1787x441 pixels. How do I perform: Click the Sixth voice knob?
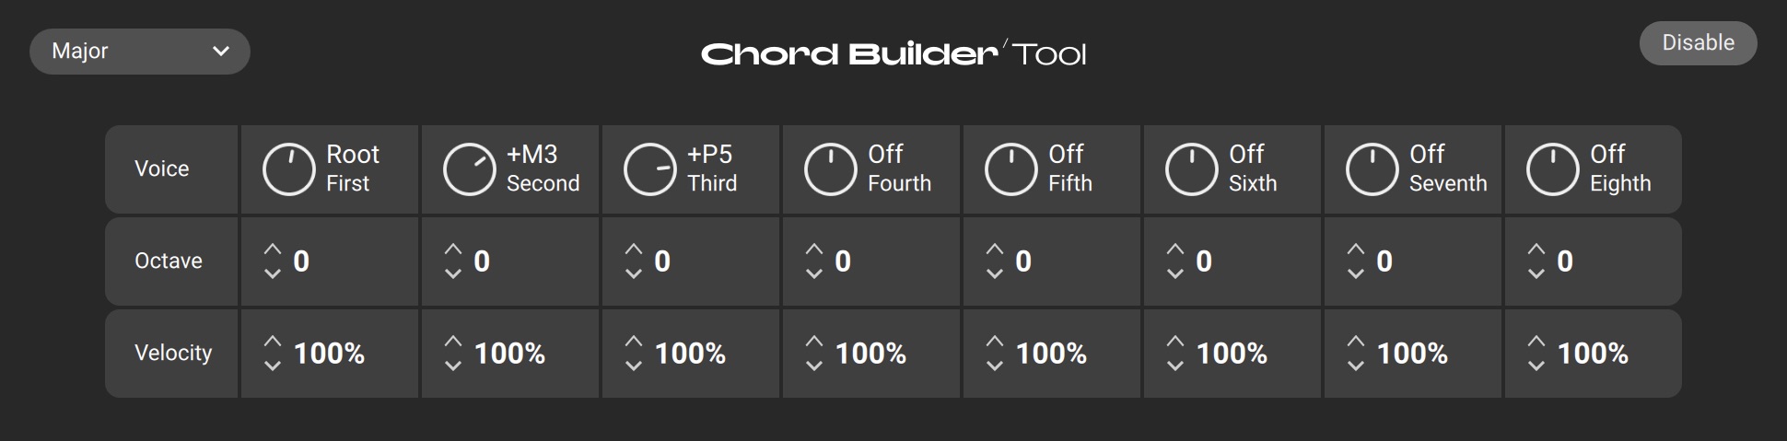(x=1191, y=170)
